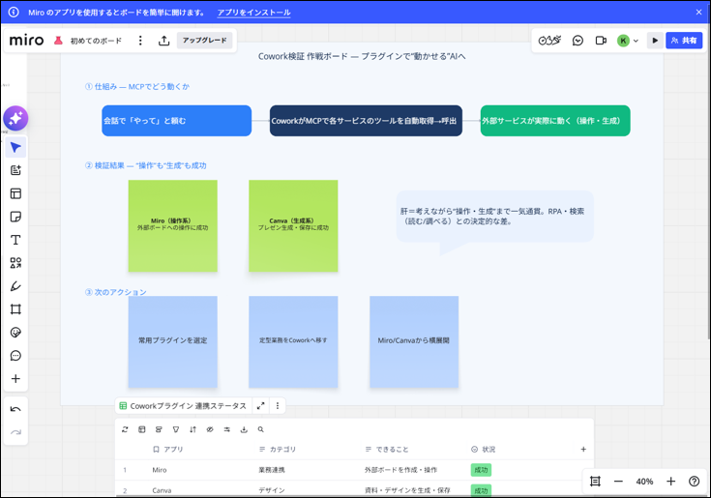Click the 状況 column header
The width and height of the screenshot is (711, 498).
coord(484,450)
